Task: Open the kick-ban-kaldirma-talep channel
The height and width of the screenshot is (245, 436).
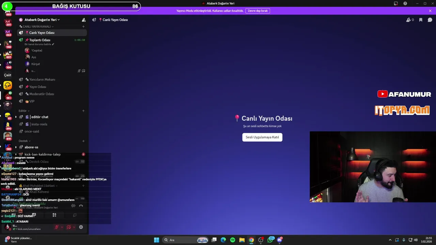Action: click(x=52, y=154)
